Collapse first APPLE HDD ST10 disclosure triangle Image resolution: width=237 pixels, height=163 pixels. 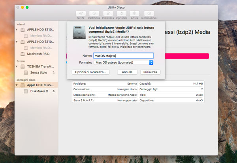coord(17,30)
